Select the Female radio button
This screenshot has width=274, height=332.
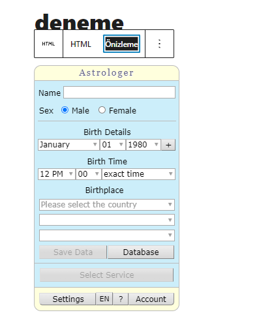pos(102,110)
